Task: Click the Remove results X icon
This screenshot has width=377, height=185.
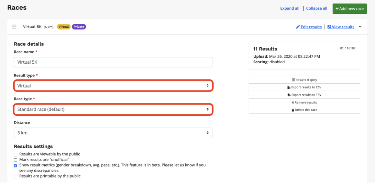Action: [x=293, y=103]
